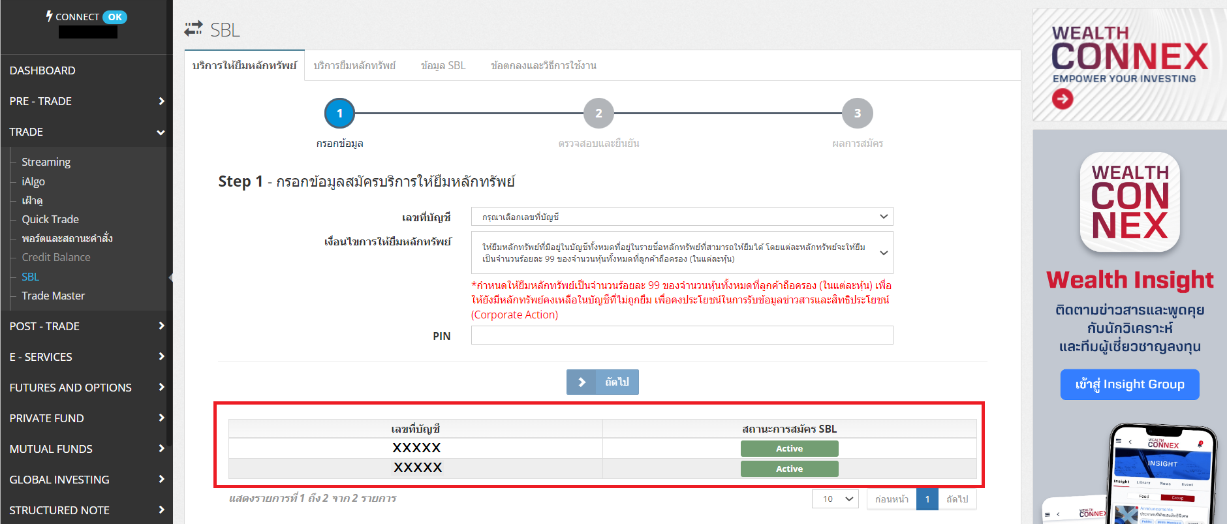Click the first Active status badge
The height and width of the screenshot is (524, 1227).
789,449
